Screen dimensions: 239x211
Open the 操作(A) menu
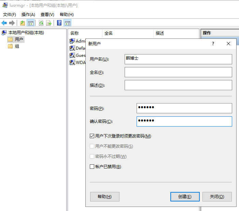coord(28,15)
